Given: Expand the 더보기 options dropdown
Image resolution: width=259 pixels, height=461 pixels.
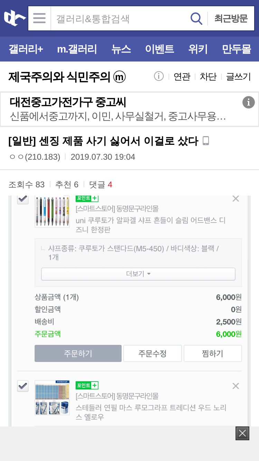Looking at the screenshot, I should point(138,274).
